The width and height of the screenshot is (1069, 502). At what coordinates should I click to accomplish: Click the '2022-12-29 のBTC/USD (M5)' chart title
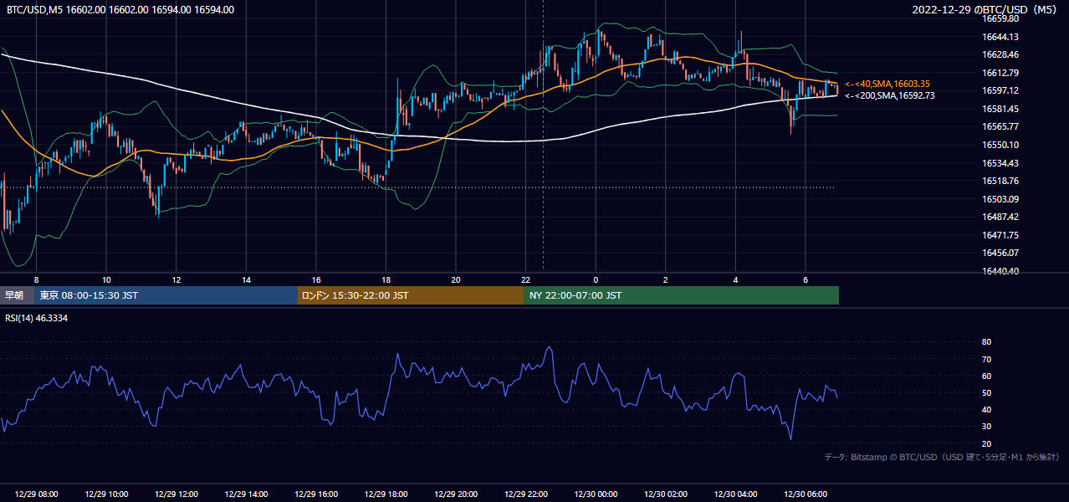point(986,9)
